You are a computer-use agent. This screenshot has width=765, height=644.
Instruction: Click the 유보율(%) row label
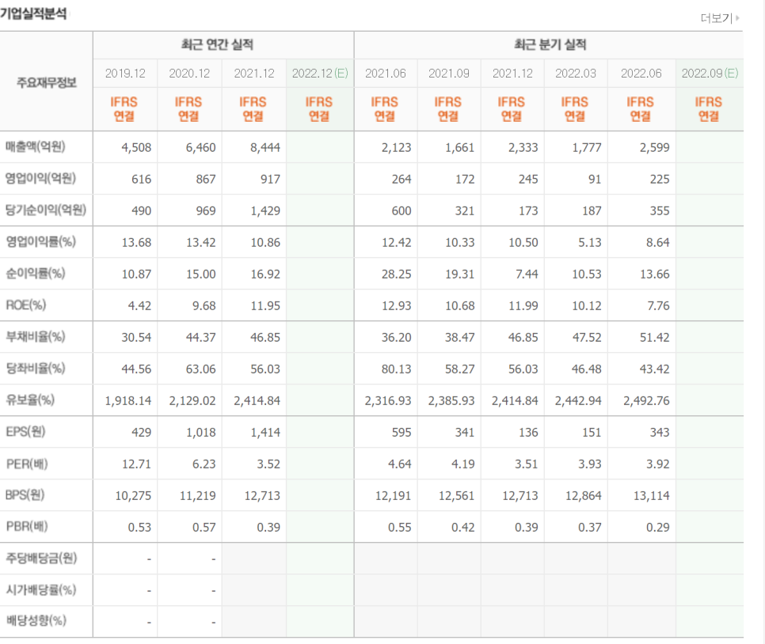(30, 400)
